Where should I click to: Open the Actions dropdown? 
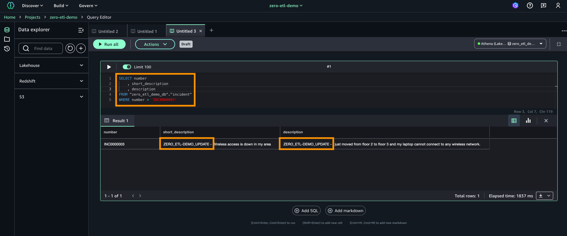155,44
